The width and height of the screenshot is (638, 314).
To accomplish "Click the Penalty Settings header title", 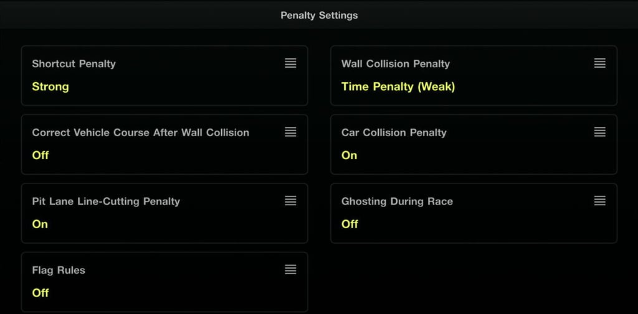I will tap(319, 15).
